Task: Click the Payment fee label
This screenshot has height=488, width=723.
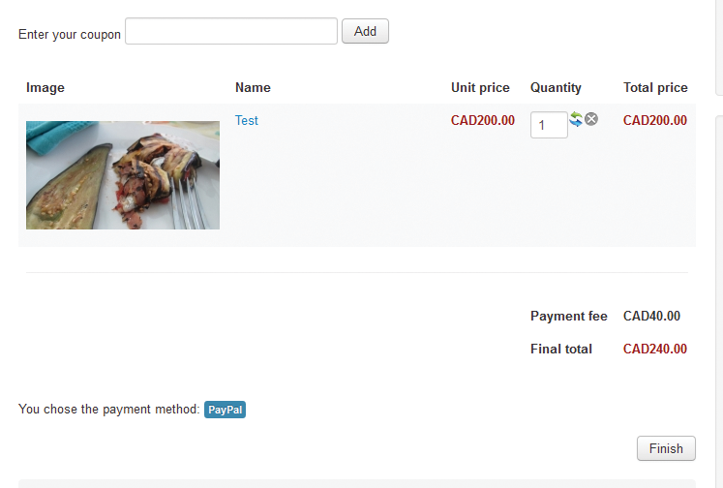Action: click(x=568, y=316)
